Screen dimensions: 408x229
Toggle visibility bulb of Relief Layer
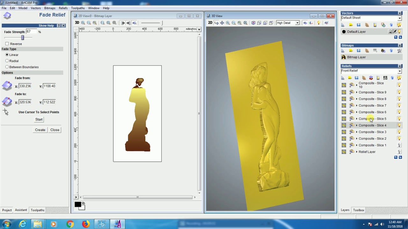point(399,152)
